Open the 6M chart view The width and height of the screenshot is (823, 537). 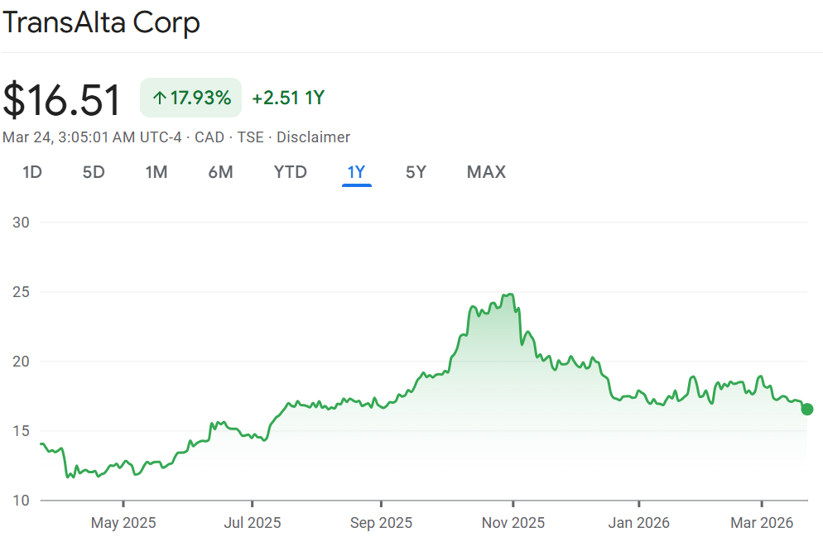(x=220, y=172)
